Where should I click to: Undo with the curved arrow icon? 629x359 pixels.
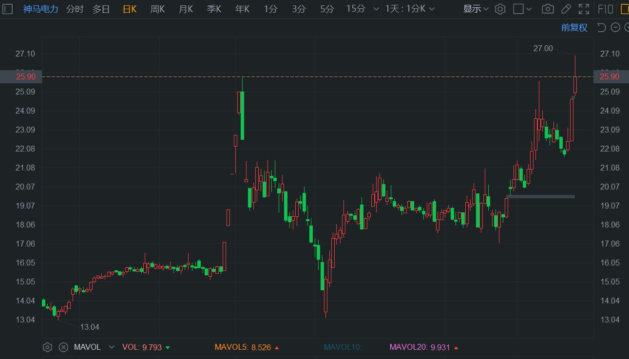point(601,27)
